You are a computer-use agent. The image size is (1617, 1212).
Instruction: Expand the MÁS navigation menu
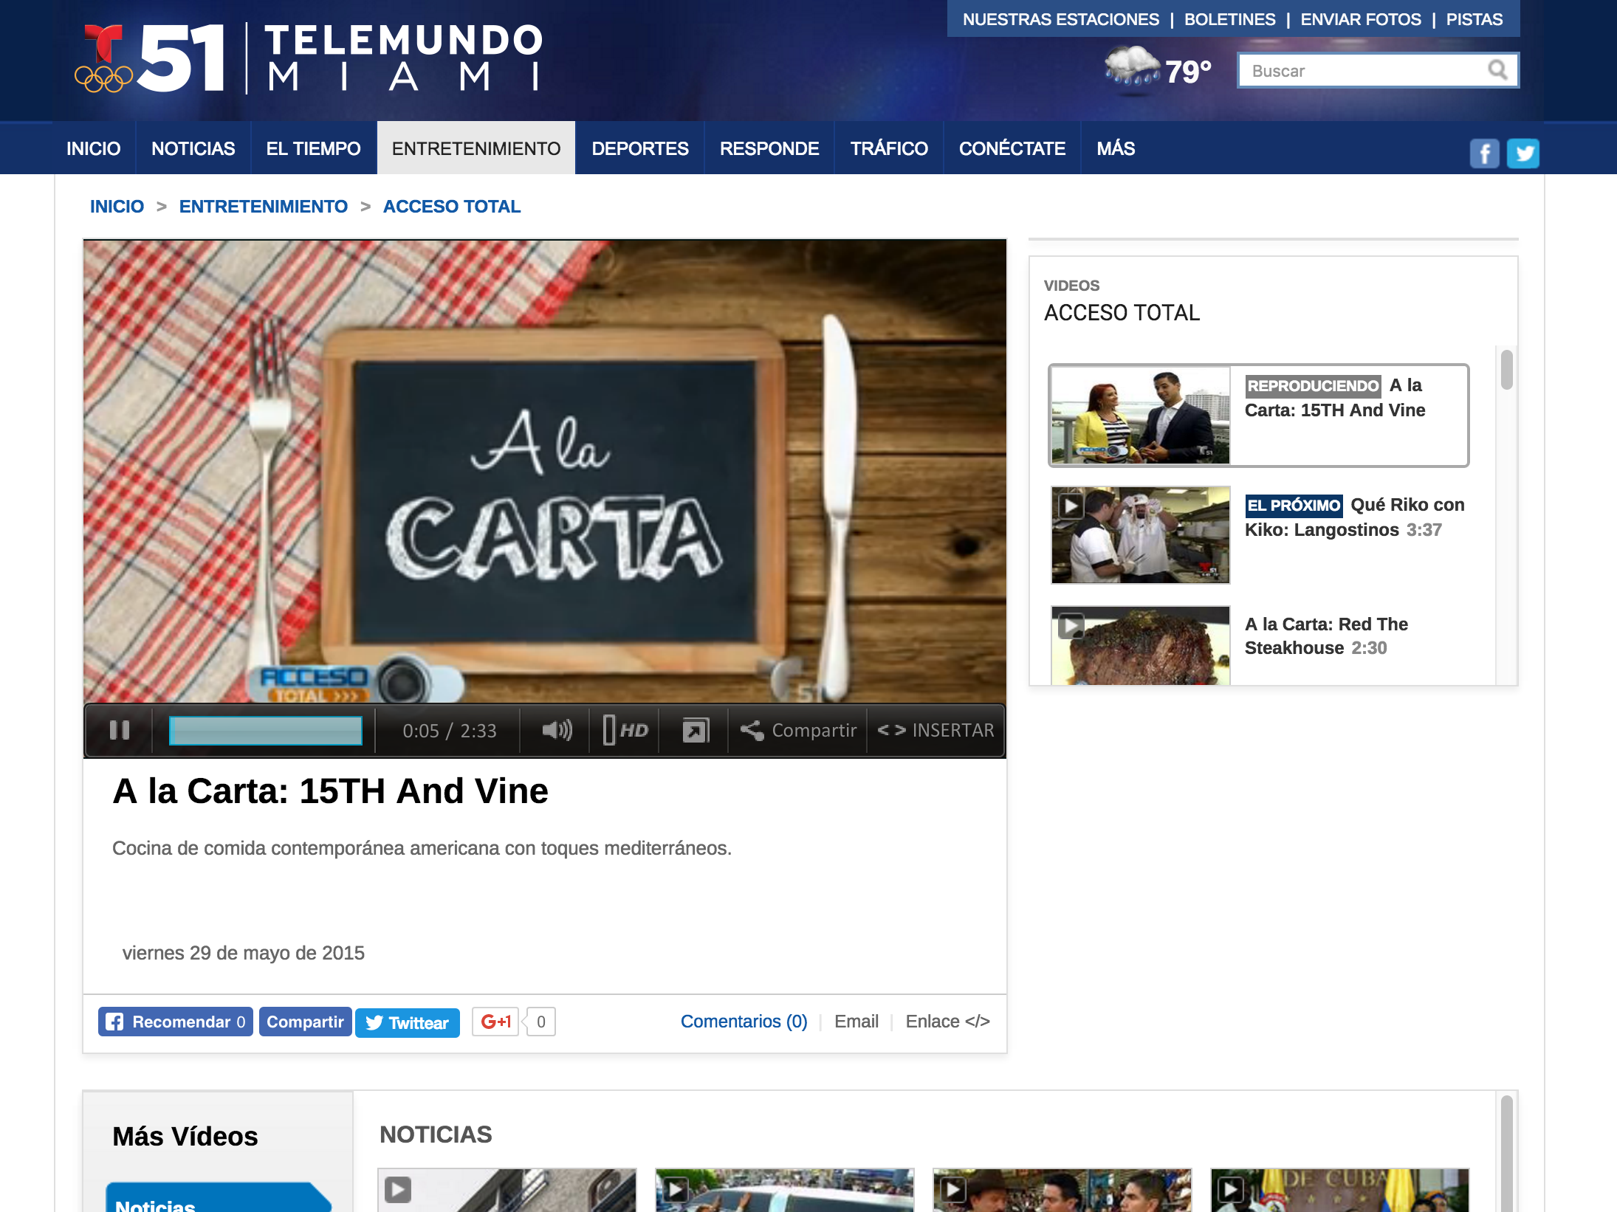click(1116, 148)
